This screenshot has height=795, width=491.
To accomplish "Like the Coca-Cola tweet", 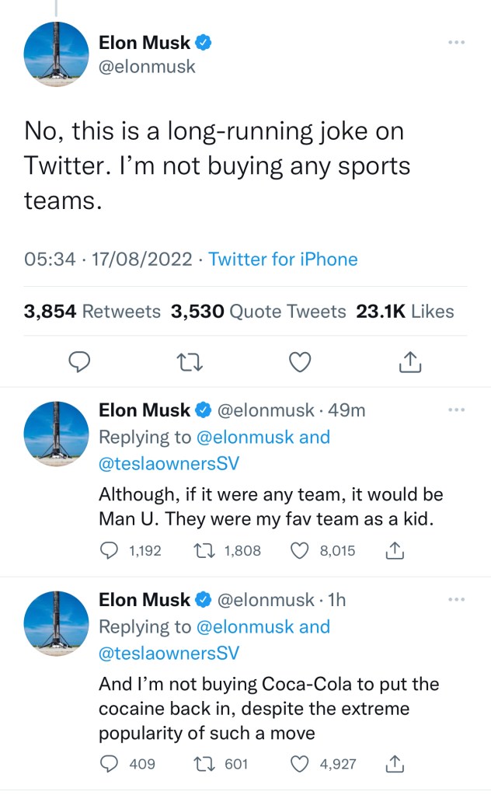I will 300,763.
